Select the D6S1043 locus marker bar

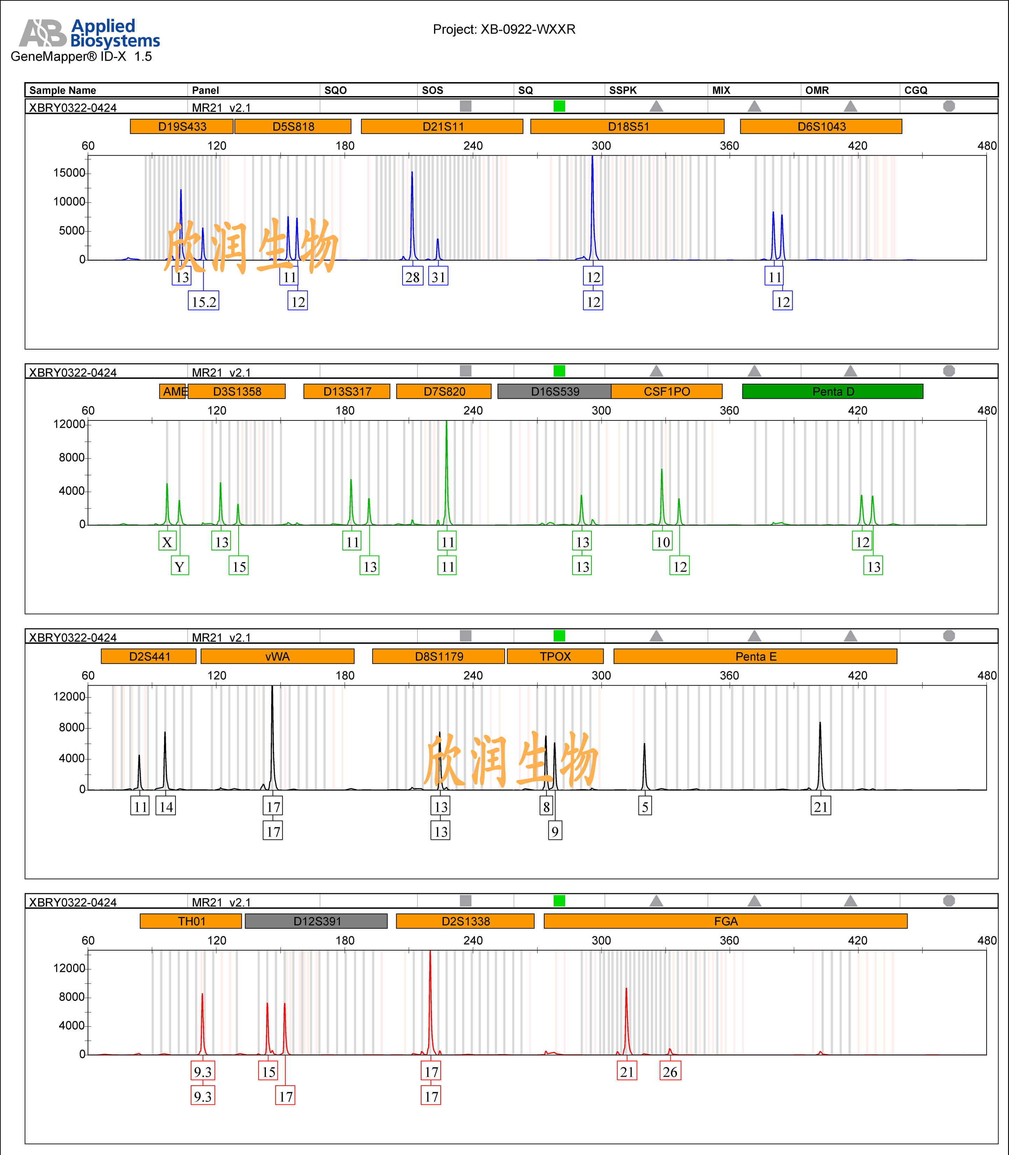click(821, 127)
